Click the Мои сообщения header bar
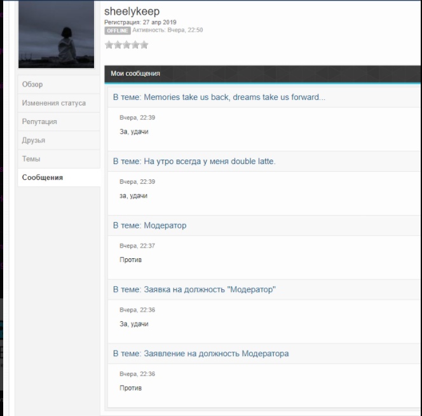Screen dimensions: 422x416 point(262,74)
